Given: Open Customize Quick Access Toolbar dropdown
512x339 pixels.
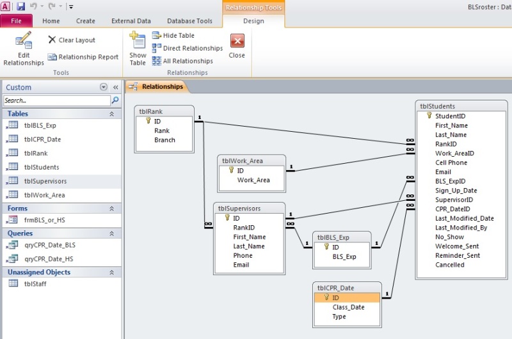Looking at the screenshot, I should (x=71, y=6).
